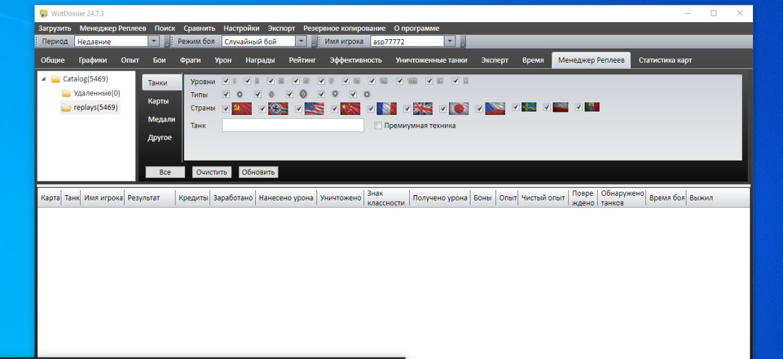Open the Загрузить menu
This screenshot has height=359, width=783.
tap(55, 28)
